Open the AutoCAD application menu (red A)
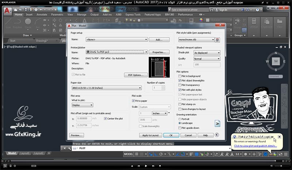The image size is (292, 170). [7, 11]
